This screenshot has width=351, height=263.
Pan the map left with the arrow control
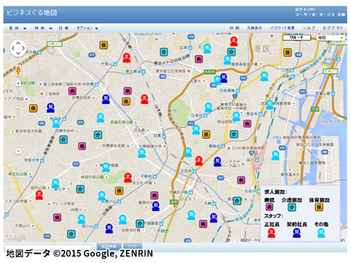point(13,48)
